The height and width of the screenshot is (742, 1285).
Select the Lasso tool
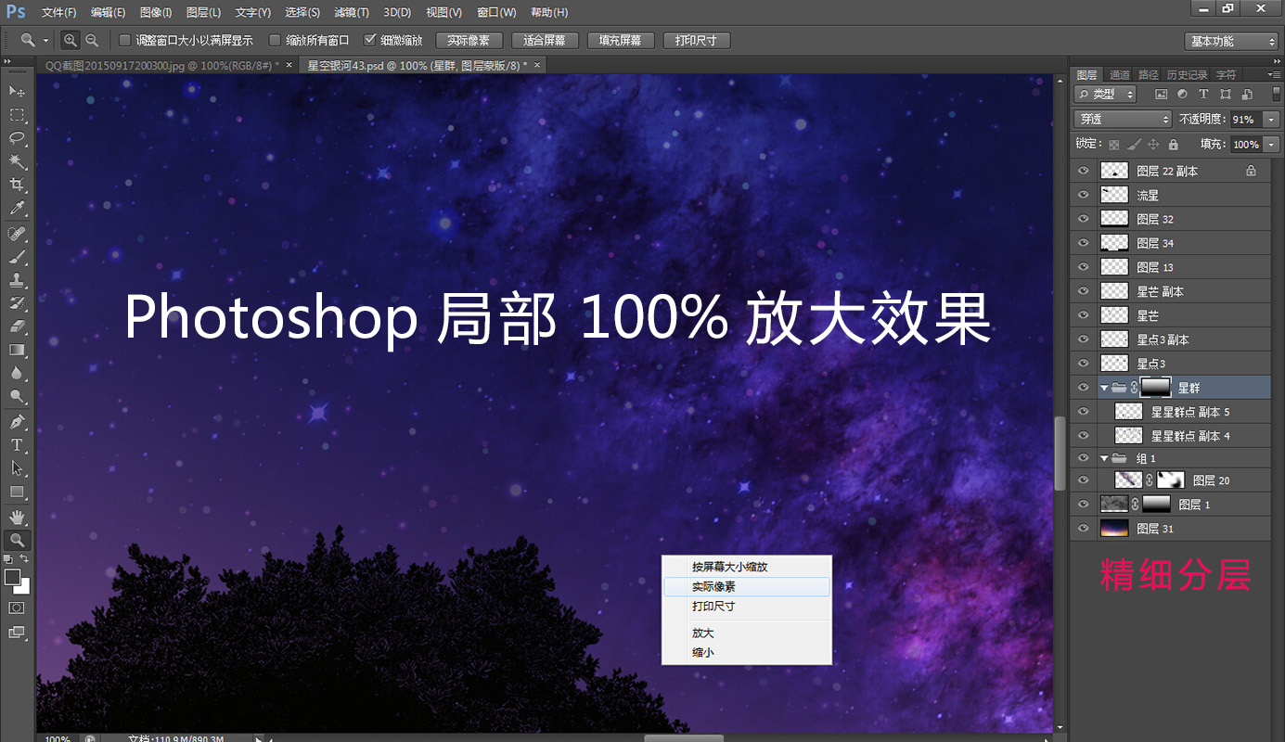click(x=17, y=138)
